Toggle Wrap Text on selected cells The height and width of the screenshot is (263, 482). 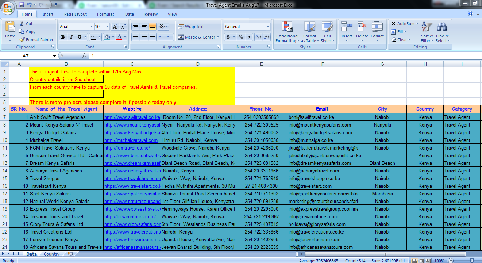click(191, 27)
